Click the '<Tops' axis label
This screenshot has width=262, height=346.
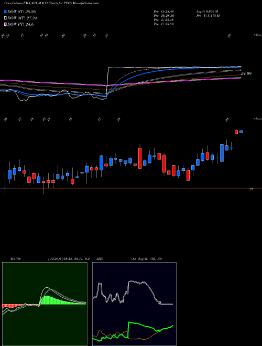[x=257, y=35]
